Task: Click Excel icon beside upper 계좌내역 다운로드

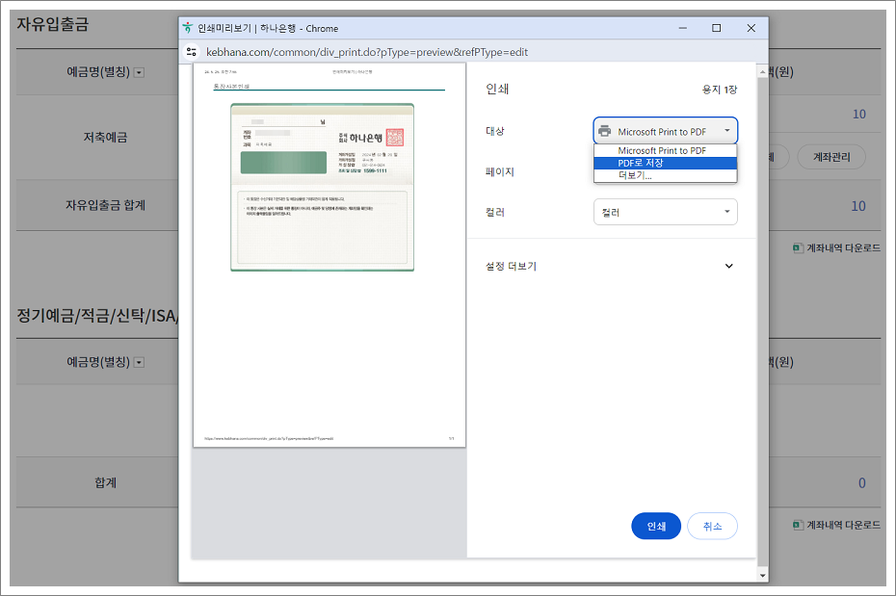Action: pos(798,247)
